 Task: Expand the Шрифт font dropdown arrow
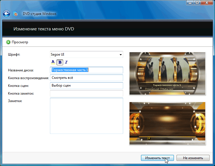point(121,55)
